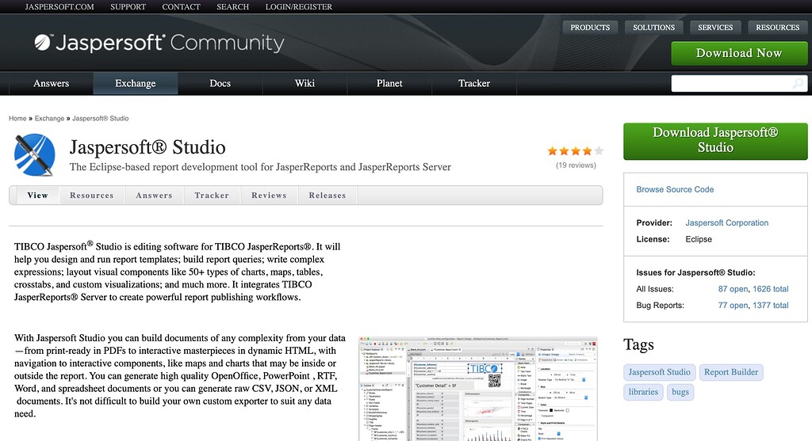
Task: Open 1377 total bug reports link
Action: (771, 306)
